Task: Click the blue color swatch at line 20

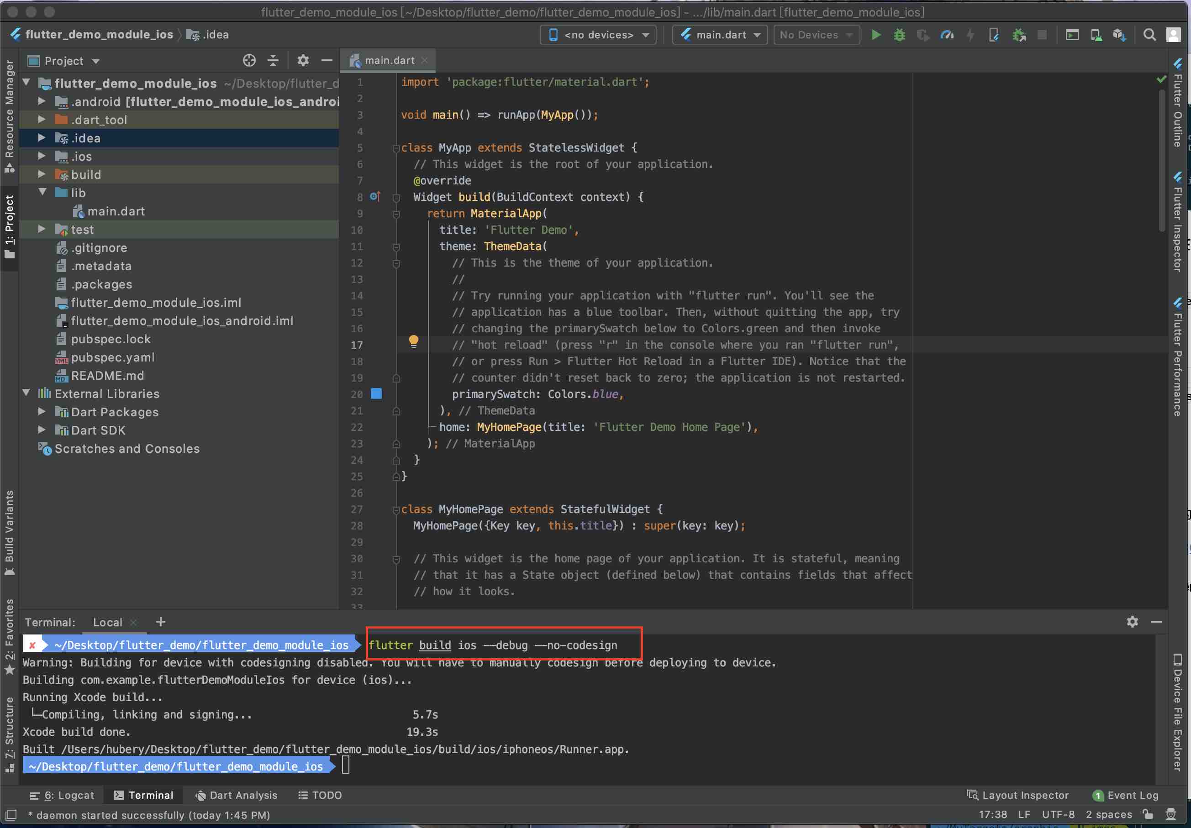Action: point(376,393)
